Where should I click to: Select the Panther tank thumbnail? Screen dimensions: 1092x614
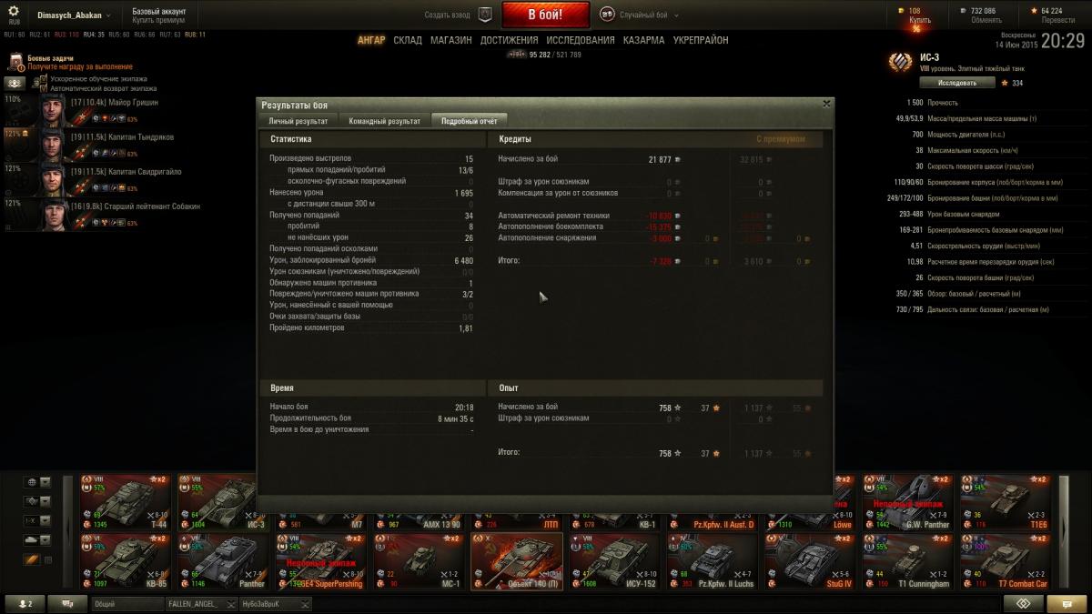(222, 561)
